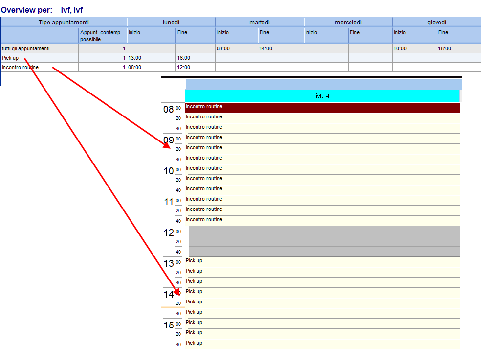Select the Pick up slot at 14:20
Screen dimensions: 481x349
(x=323, y=303)
